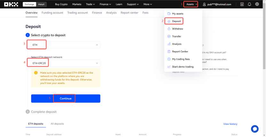Viewport: 266px width, 137px height.
Task: Switch to Funding account tab
Action: (52, 13)
